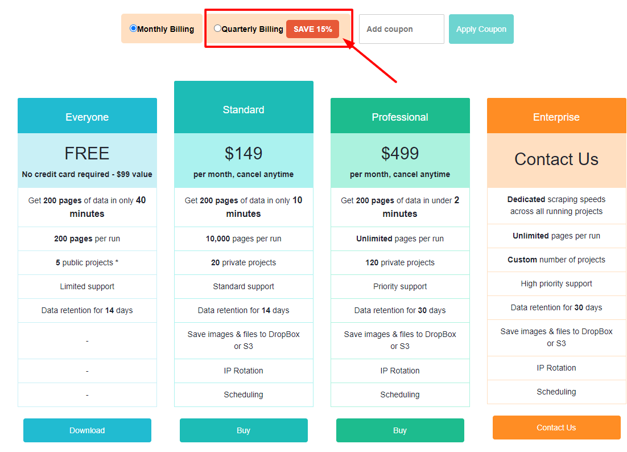Select the Enterprise plan header
Viewport: 627px width, 452px height.
(556, 116)
